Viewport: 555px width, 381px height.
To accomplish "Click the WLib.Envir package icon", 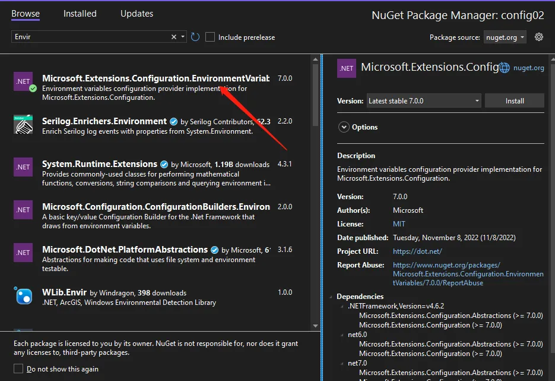I will click(x=23, y=295).
